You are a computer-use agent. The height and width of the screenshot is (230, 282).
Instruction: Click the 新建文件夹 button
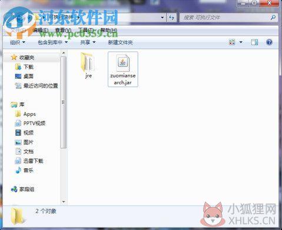tap(121, 42)
